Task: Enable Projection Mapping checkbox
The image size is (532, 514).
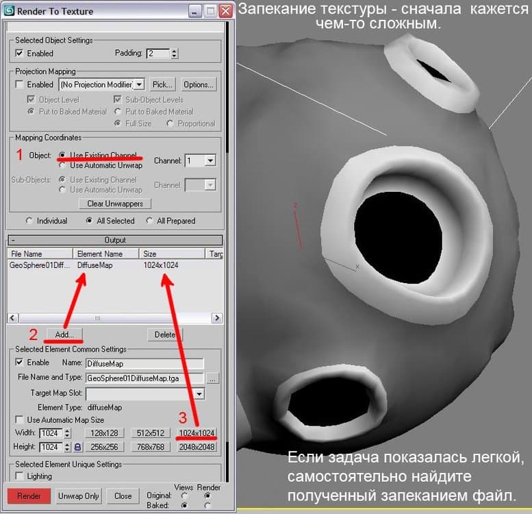Action: pos(19,85)
